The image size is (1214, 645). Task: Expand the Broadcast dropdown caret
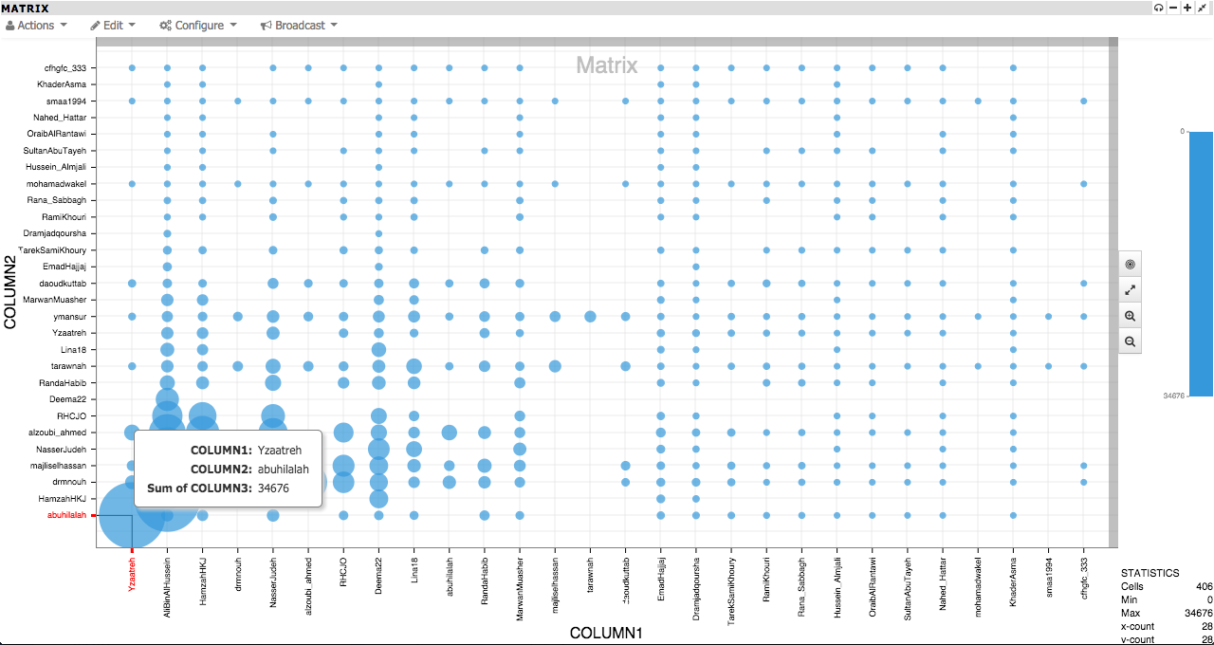334,26
